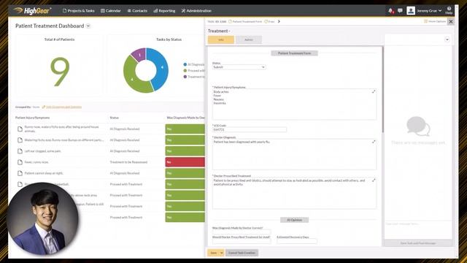Switch to the Admin tab

249,39
